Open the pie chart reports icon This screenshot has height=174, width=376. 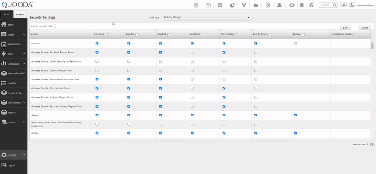point(232,5)
